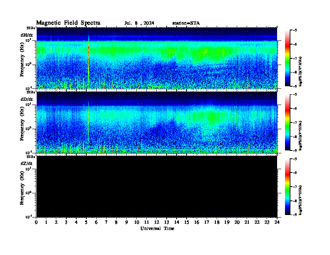Click the '-9' tick on dZ/dt color bar

click(295, 215)
